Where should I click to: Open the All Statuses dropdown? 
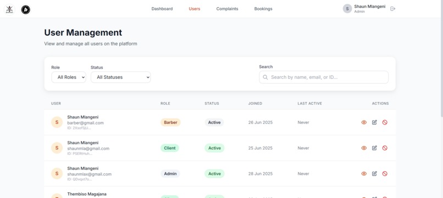120,77
